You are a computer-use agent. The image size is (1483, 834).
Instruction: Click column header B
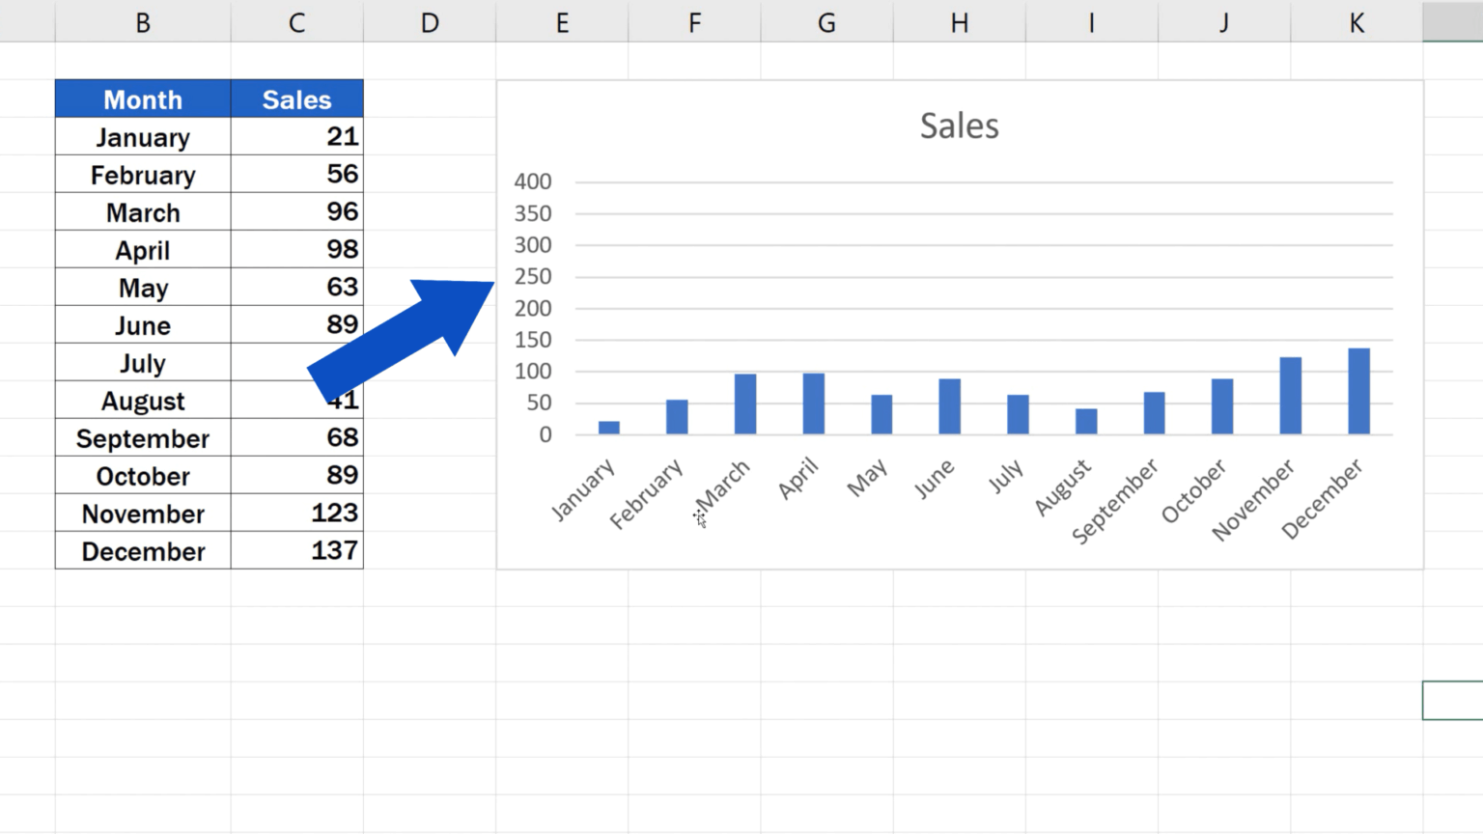coord(142,21)
